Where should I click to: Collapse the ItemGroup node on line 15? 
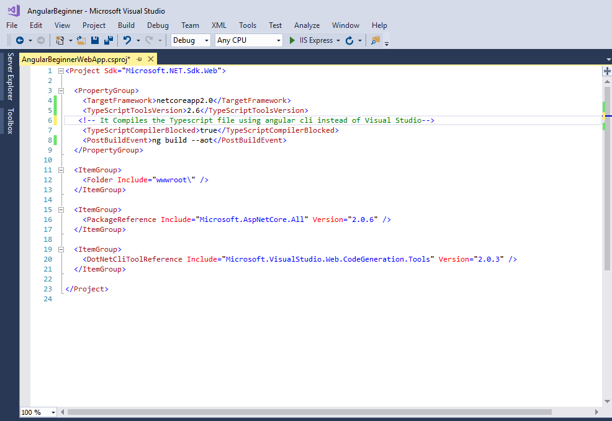click(61, 210)
